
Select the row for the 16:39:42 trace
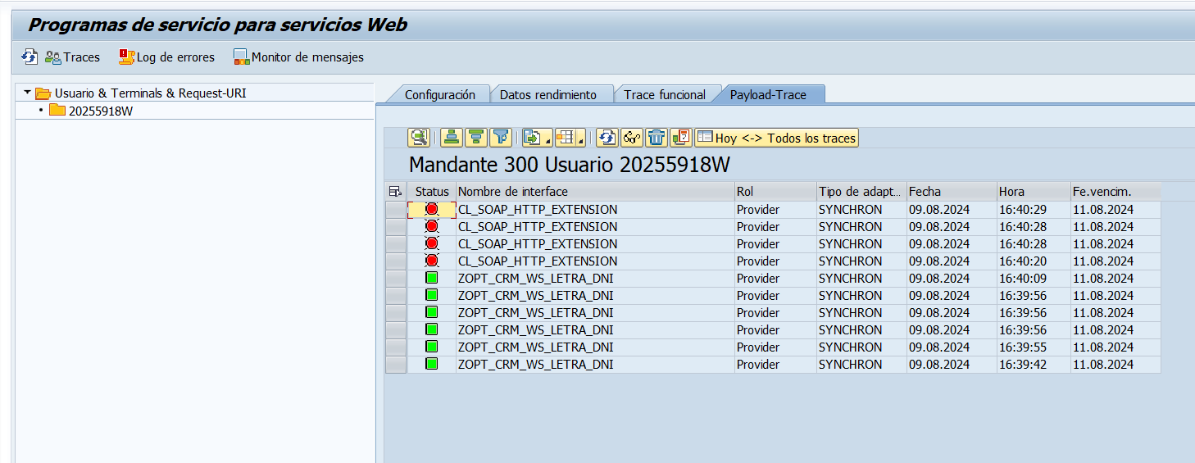coord(396,365)
